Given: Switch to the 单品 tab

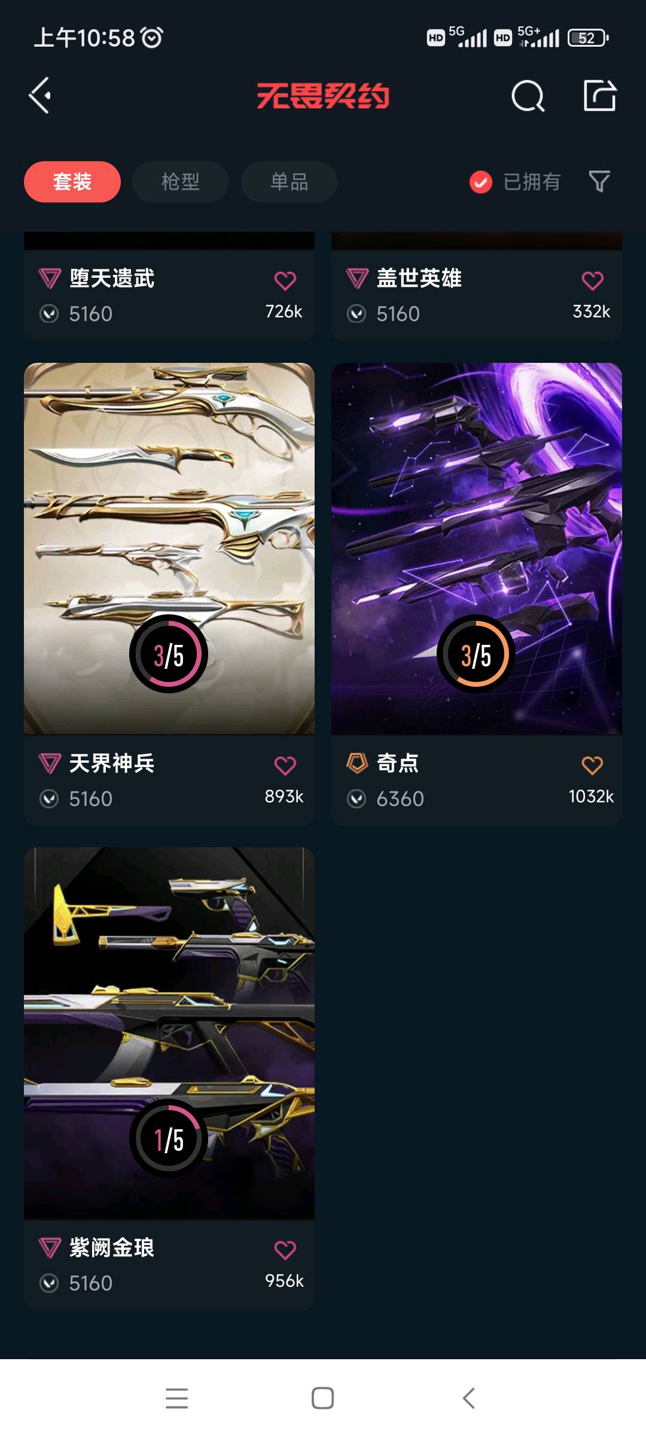Looking at the screenshot, I should click(289, 181).
